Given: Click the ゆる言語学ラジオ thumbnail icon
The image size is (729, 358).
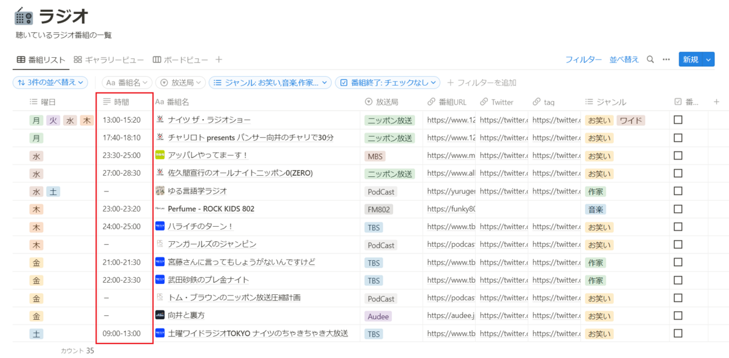Looking at the screenshot, I should pyautogui.click(x=160, y=191).
